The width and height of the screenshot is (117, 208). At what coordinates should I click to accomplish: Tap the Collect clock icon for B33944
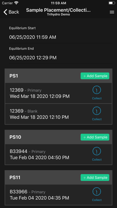coord(97,151)
